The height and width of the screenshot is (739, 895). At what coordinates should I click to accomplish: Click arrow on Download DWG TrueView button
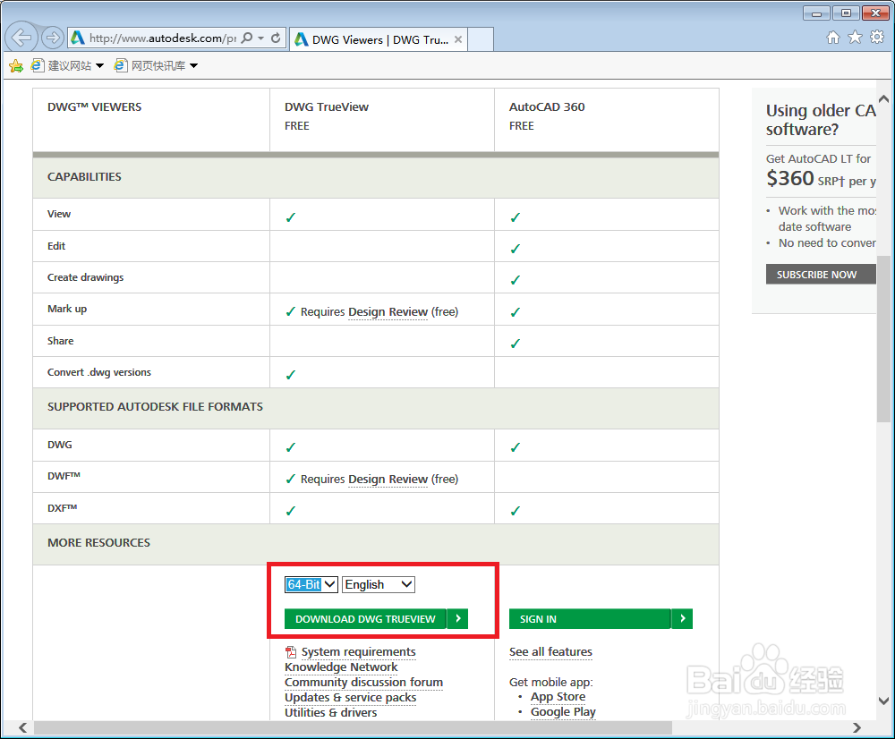tap(457, 618)
